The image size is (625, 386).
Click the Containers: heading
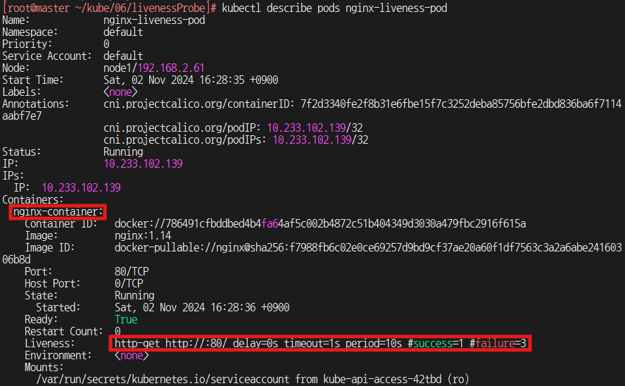point(32,199)
